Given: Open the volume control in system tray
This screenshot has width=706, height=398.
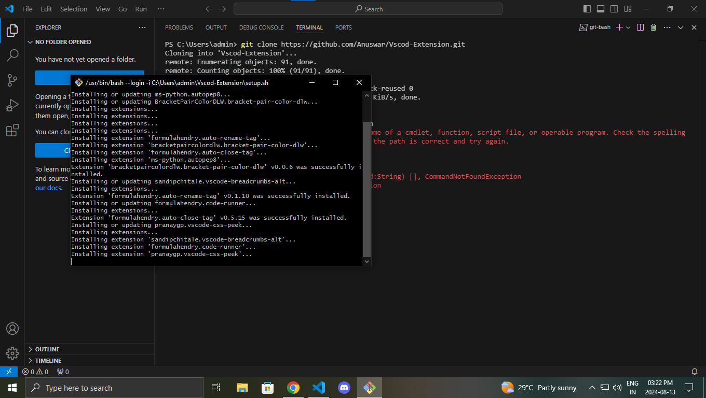Looking at the screenshot, I should [617, 388].
